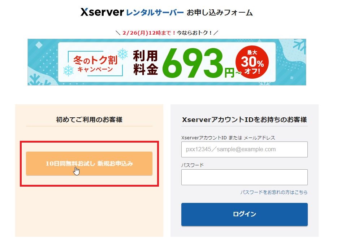Focus the XserverアカウントID or email field
Screen dimensions: 341x248
[x=245, y=149]
